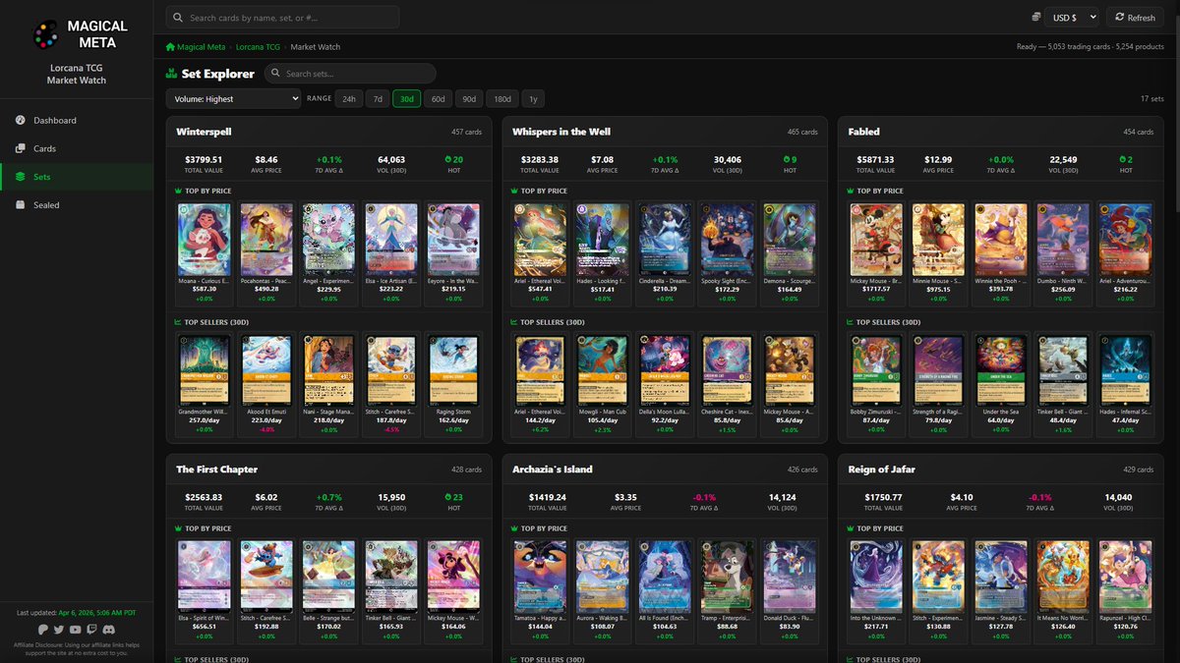Click crown icon of Winterspell Top By Price
Image resolution: width=1180 pixels, height=663 pixels.
pos(179,191)
